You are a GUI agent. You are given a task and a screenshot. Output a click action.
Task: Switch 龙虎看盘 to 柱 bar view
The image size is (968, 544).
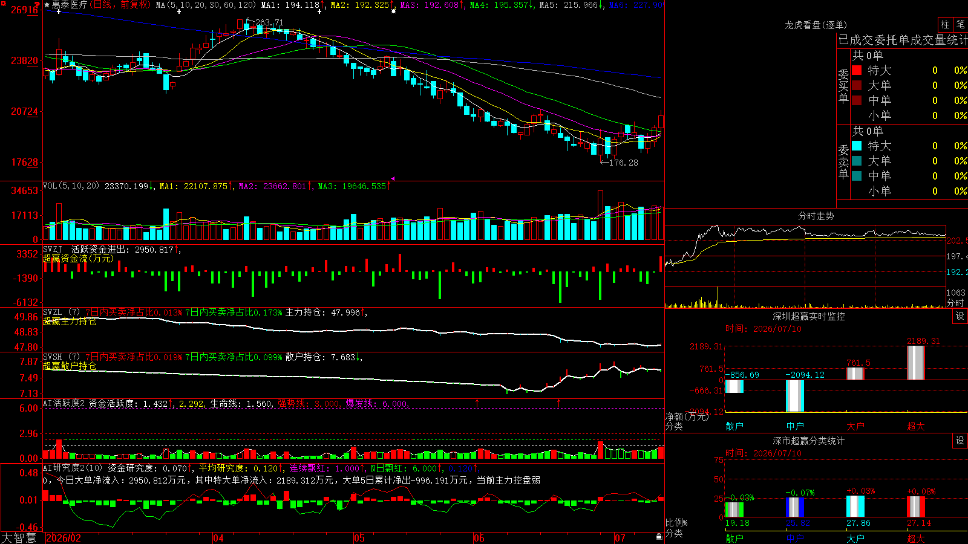(x=945, y=25)
